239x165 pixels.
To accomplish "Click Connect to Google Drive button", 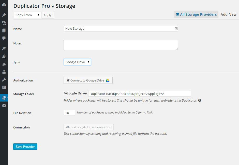I will [88, 80].
